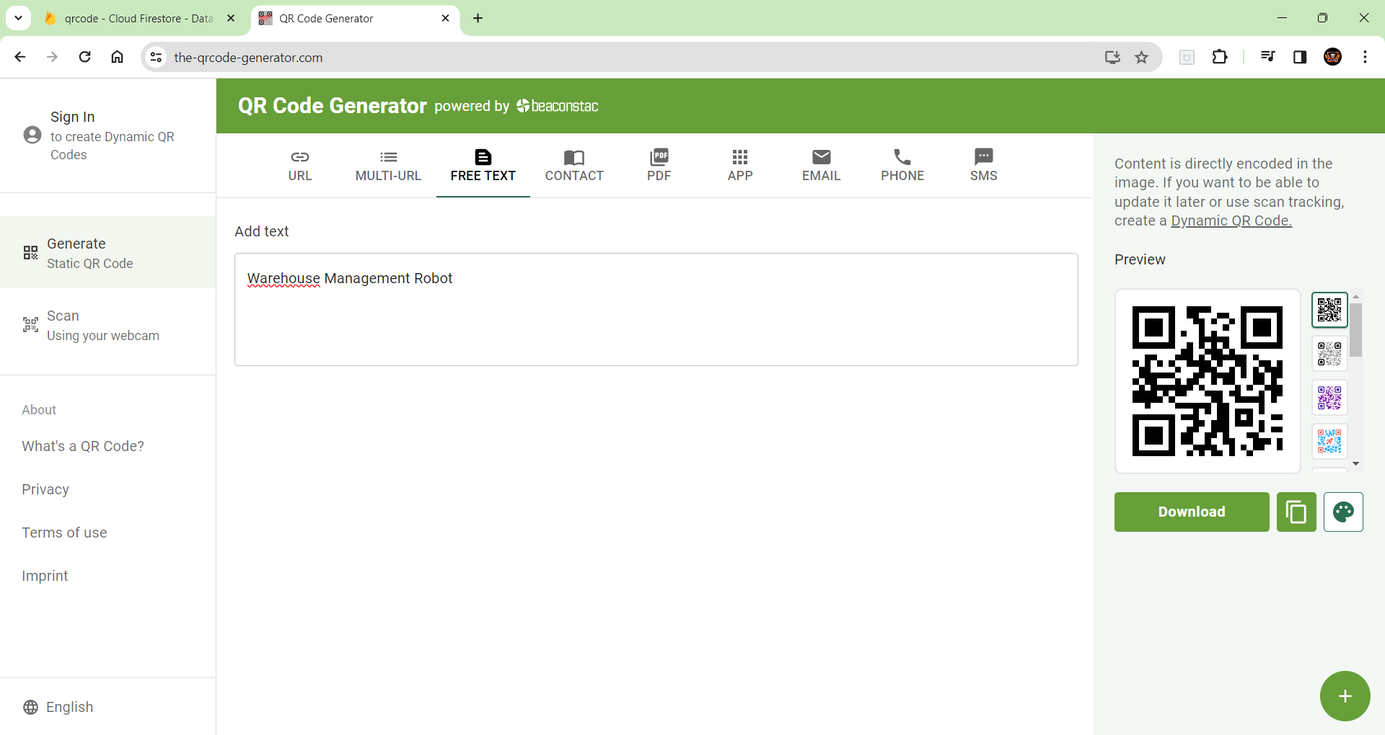Open the browser profile avatar

pyautogui.click(x=1332, y=57)
